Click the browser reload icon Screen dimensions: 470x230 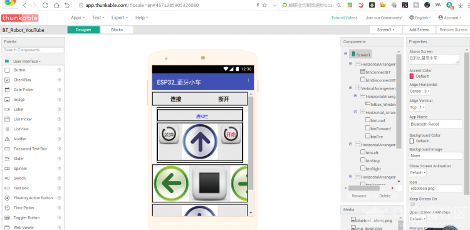click(45, 5)
